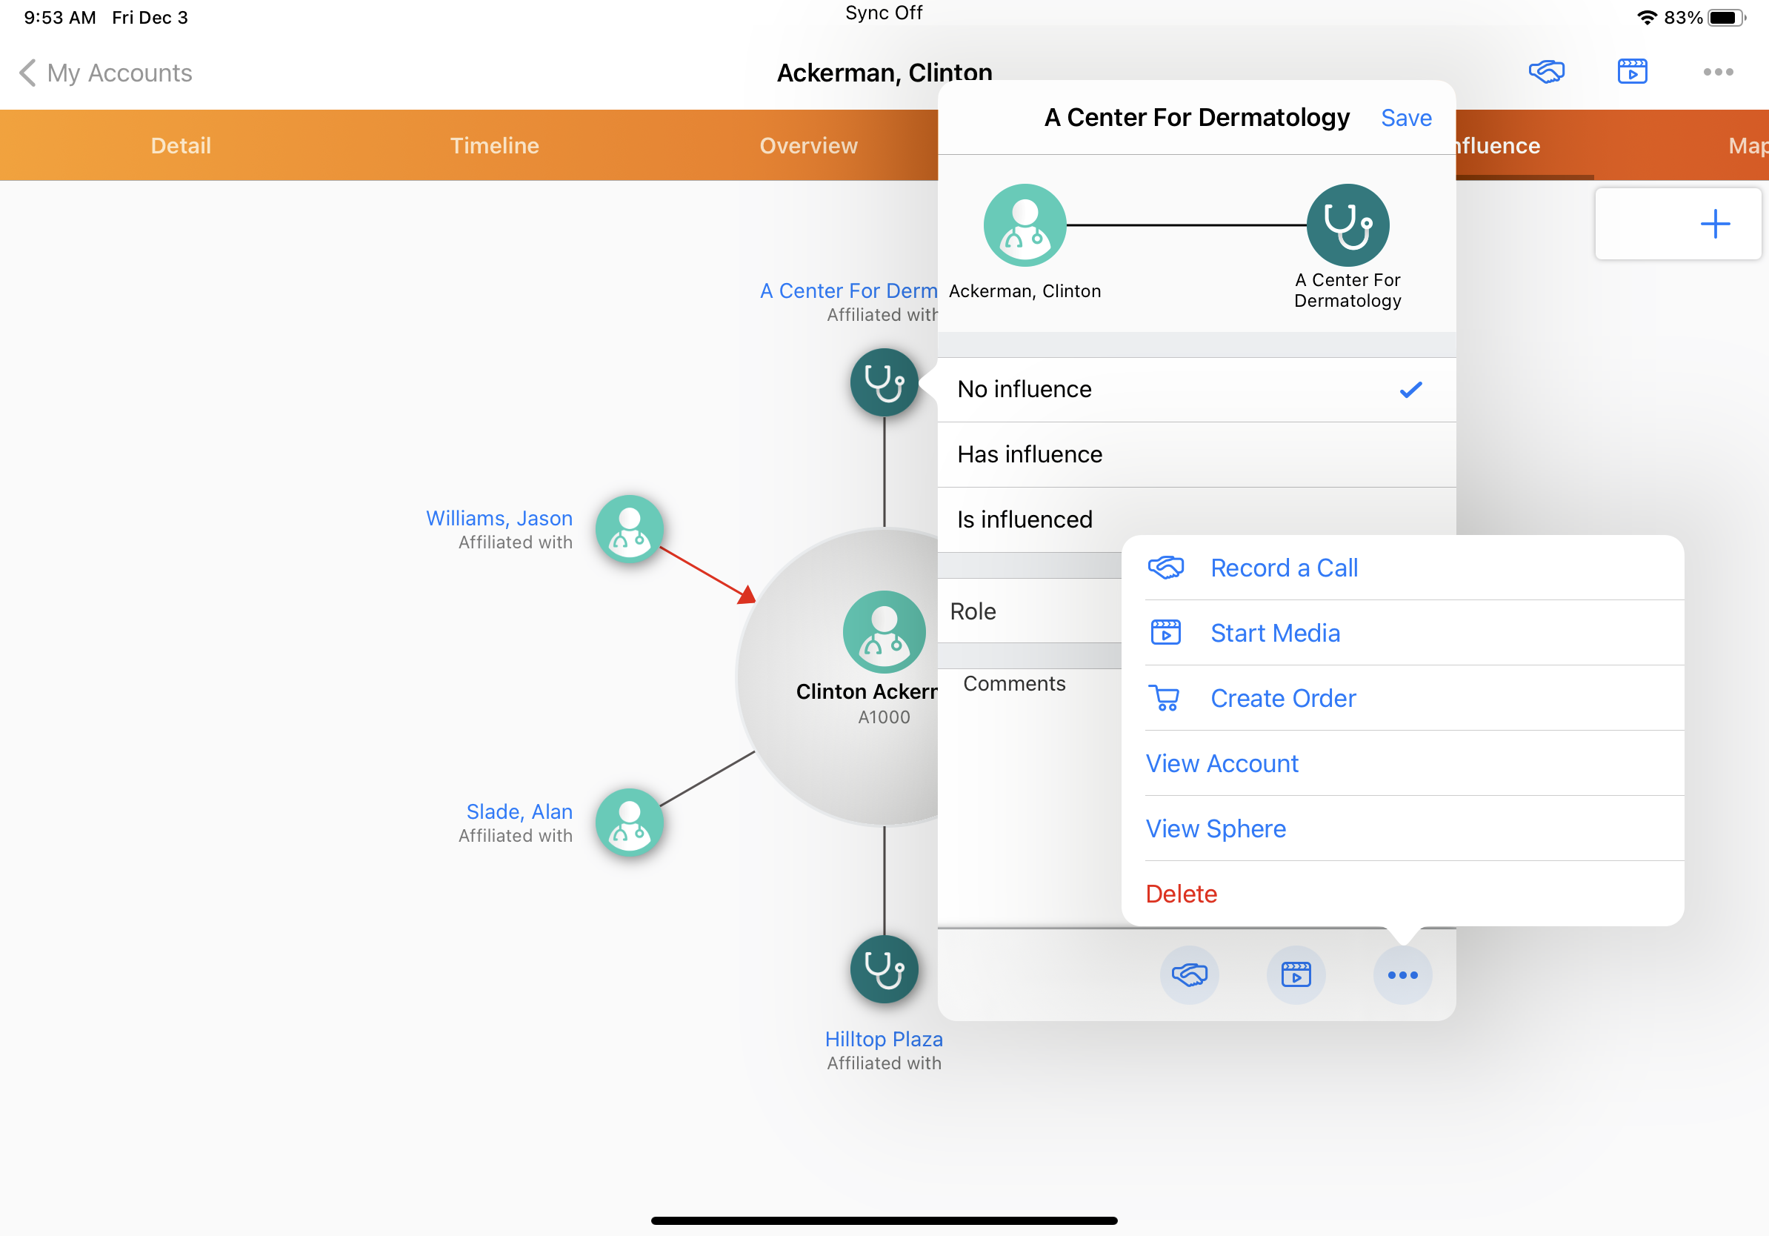Select Hilltop Plaza stethoscope node
Image resolution: width=1769 pixels, height=1236 pixels.
884,968
